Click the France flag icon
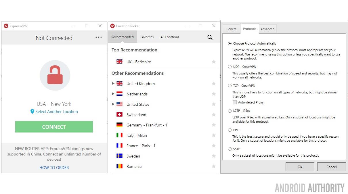Viewport: 348px width, 194px height. click(119, 145)
